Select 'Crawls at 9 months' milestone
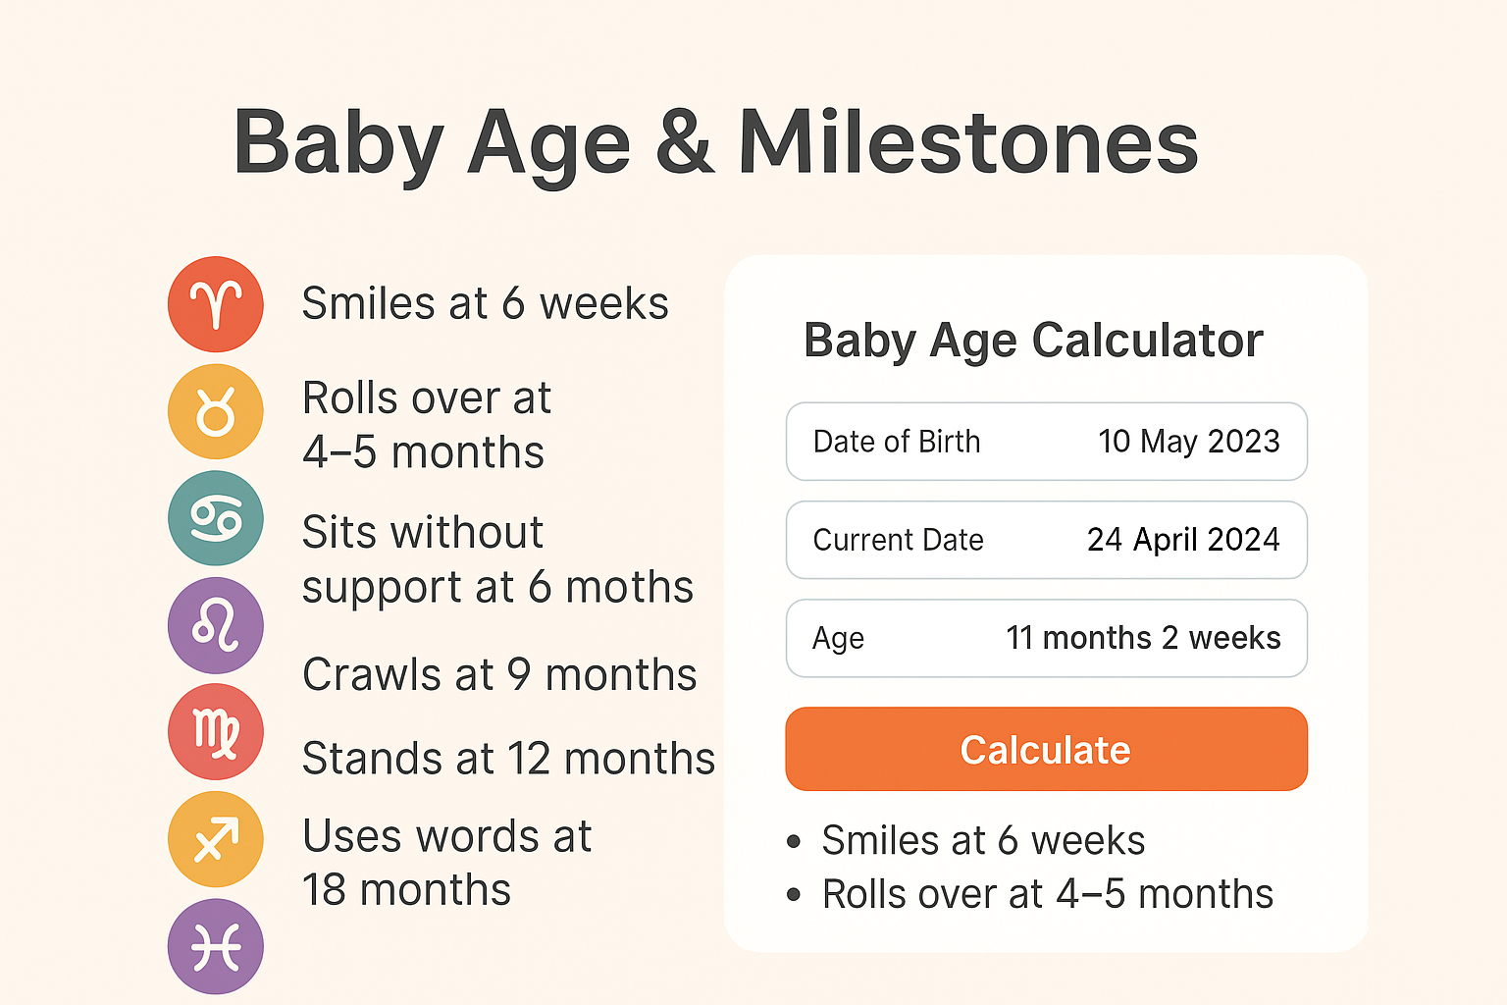Screen dimensions: 1507x1005 (x=499, y=674)
